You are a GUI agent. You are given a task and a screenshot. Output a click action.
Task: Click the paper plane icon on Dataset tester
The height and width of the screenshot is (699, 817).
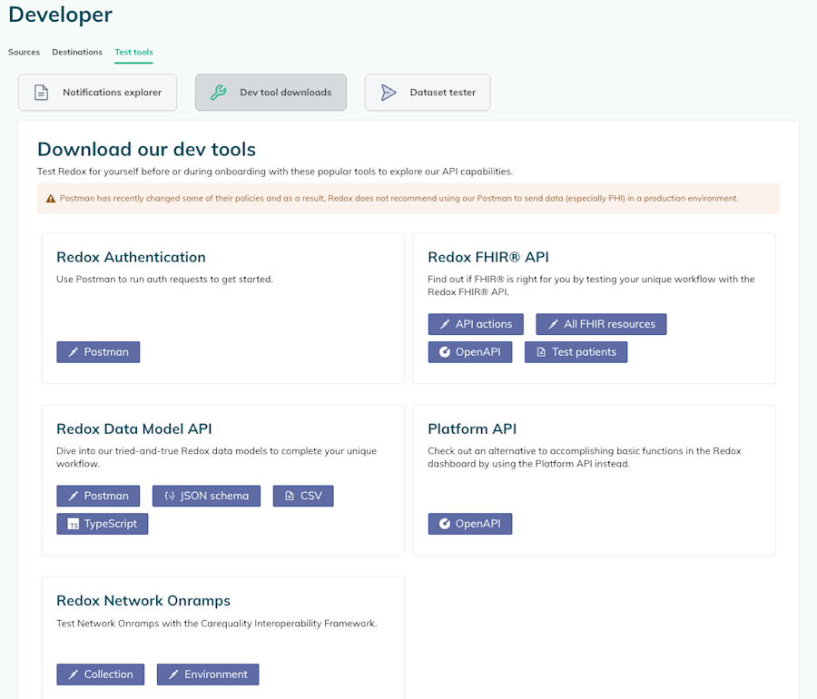click(x=389, y=92)
